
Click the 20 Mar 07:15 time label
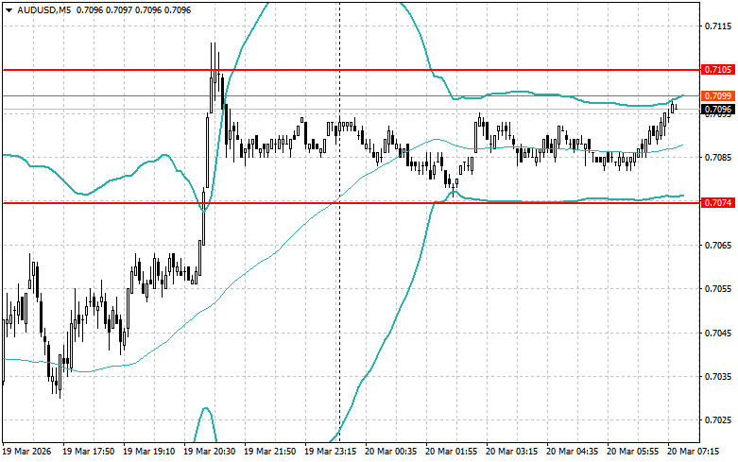click(694, 452)
